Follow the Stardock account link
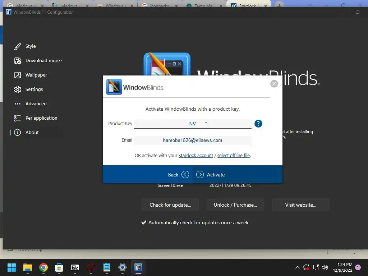Image resolution: width=368 pixels, height=276 pixels. pos(195,155)
